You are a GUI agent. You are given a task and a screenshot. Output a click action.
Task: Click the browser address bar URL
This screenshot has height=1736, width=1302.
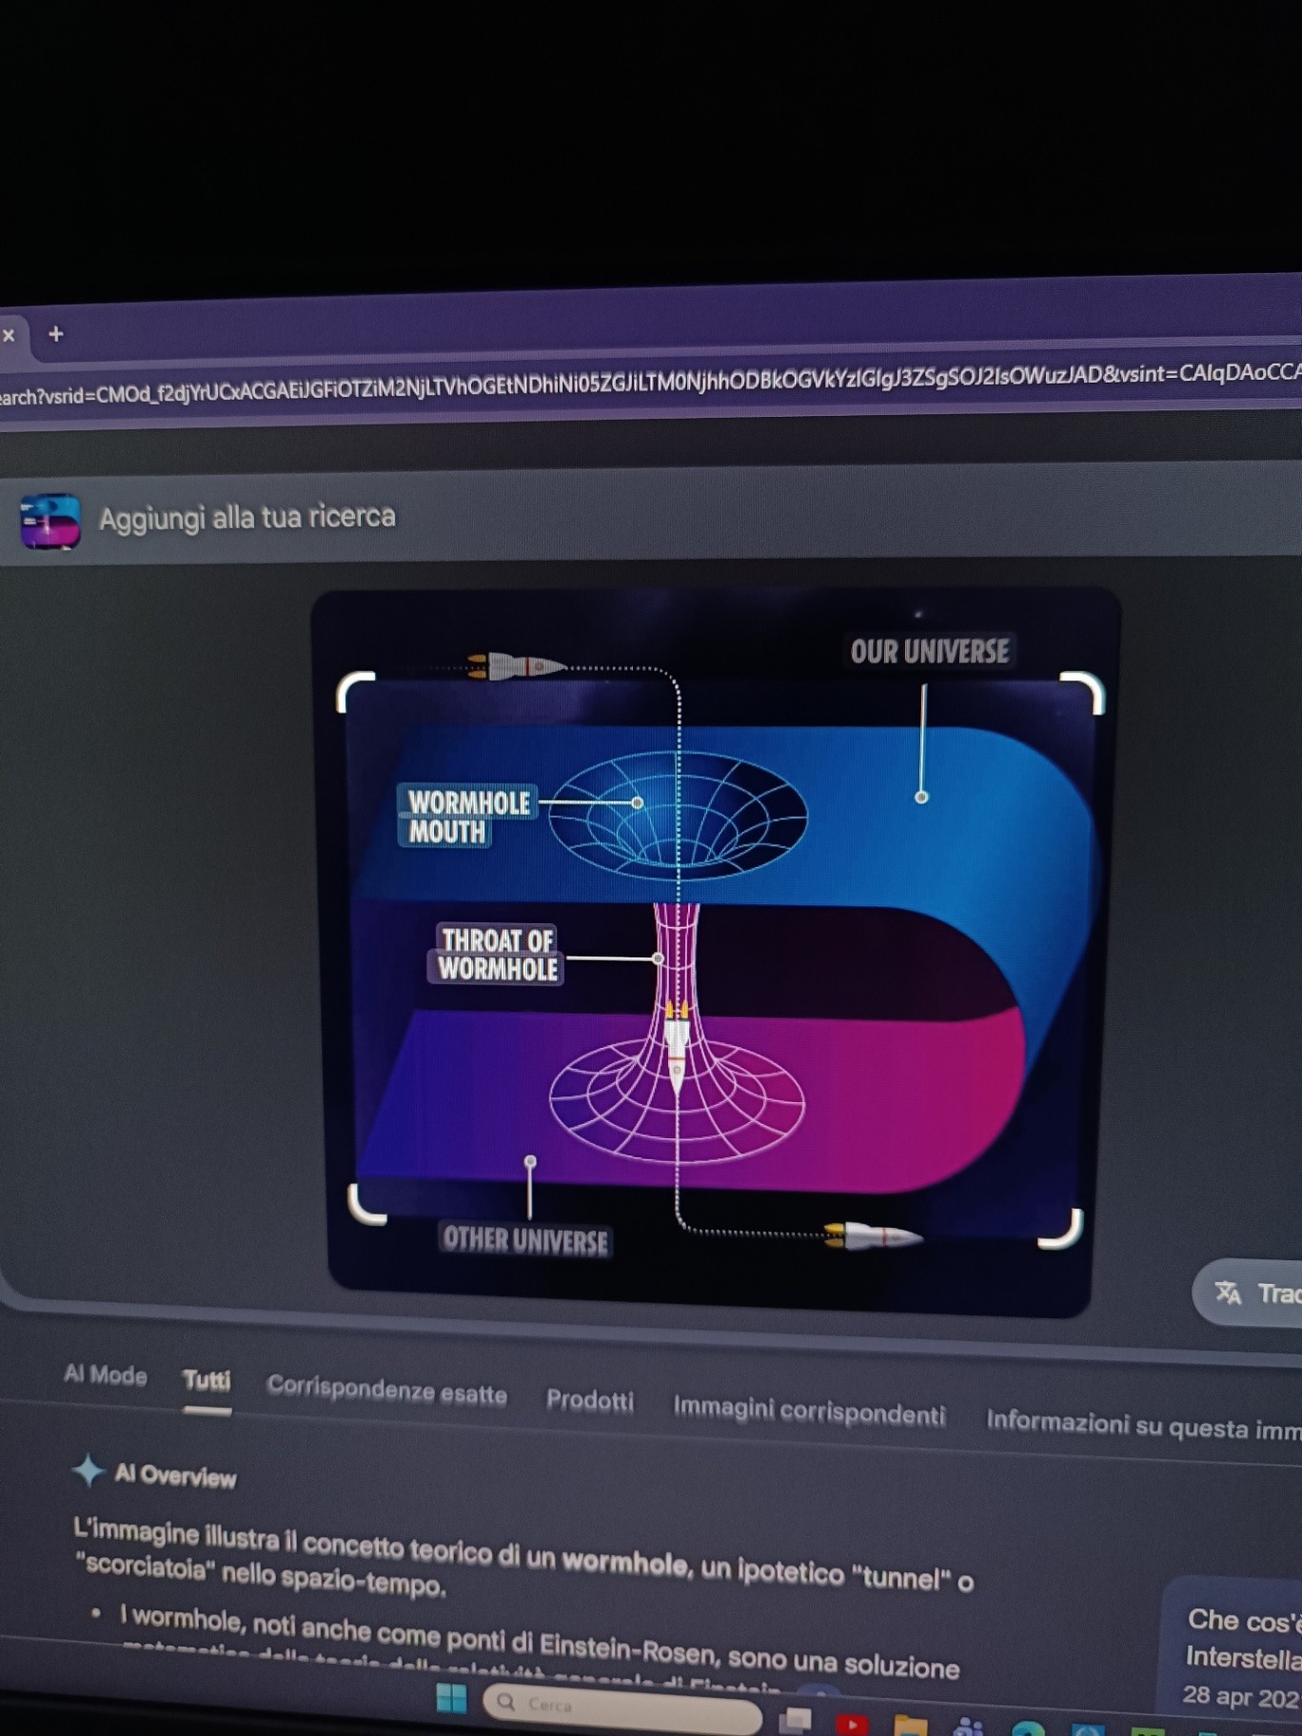[x=651, y=383]
